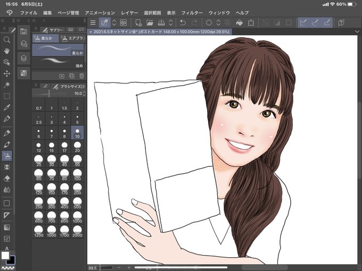
Task: Click the canvas zoom out minus button
Action: pyautogui.click(x=119, y=267)
